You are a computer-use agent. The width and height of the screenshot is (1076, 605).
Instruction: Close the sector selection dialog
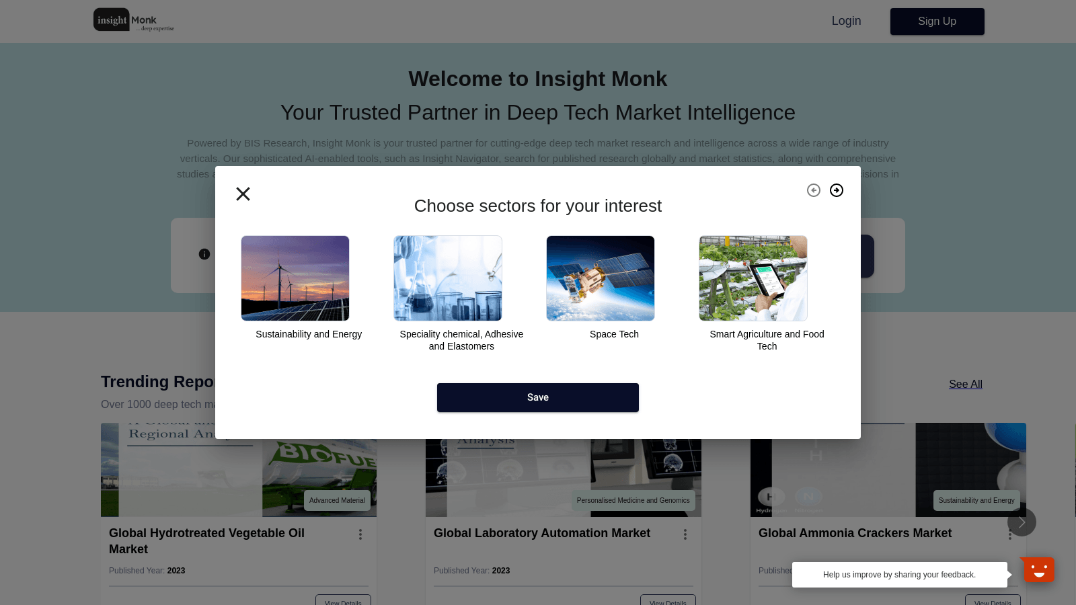243,194
